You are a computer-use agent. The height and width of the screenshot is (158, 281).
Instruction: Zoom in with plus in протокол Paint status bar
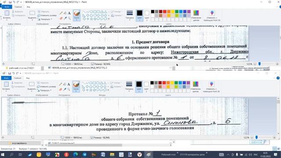point(274,137)
